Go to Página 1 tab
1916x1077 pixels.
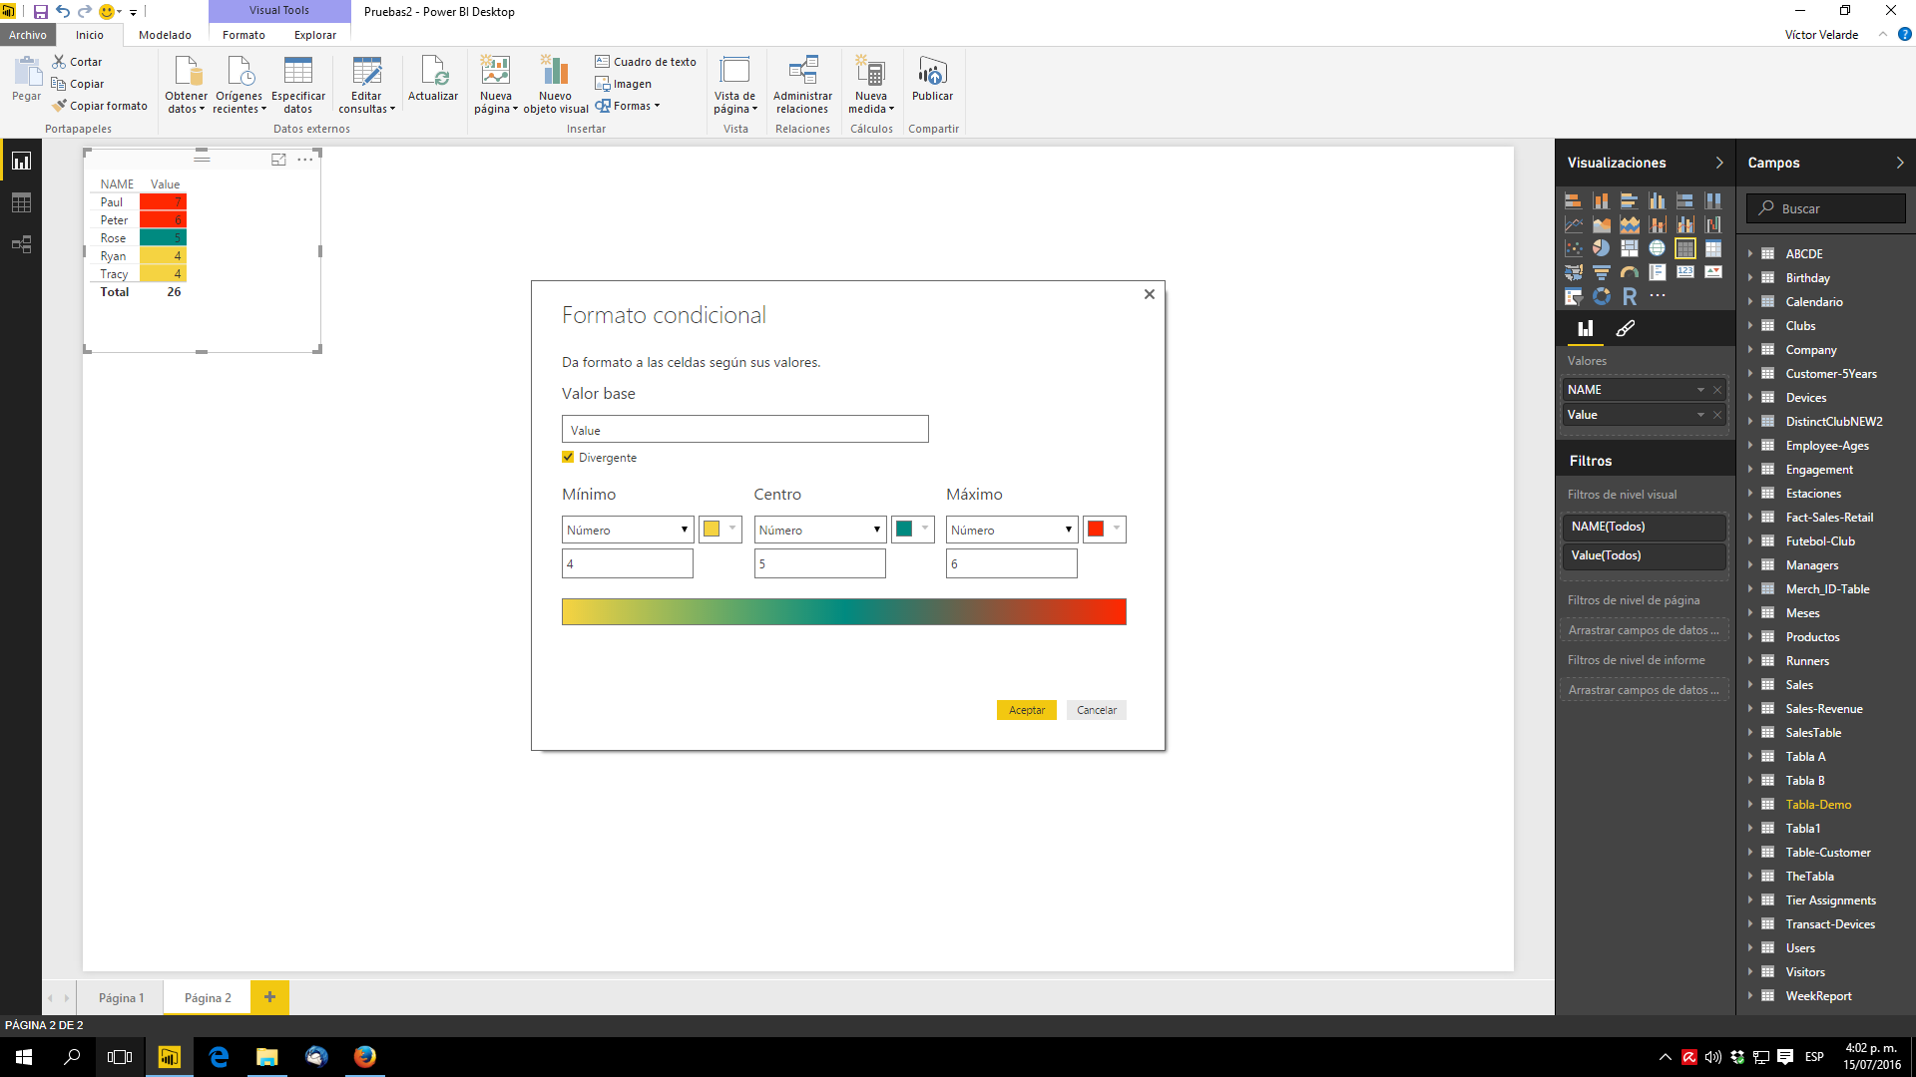(121, 997)
